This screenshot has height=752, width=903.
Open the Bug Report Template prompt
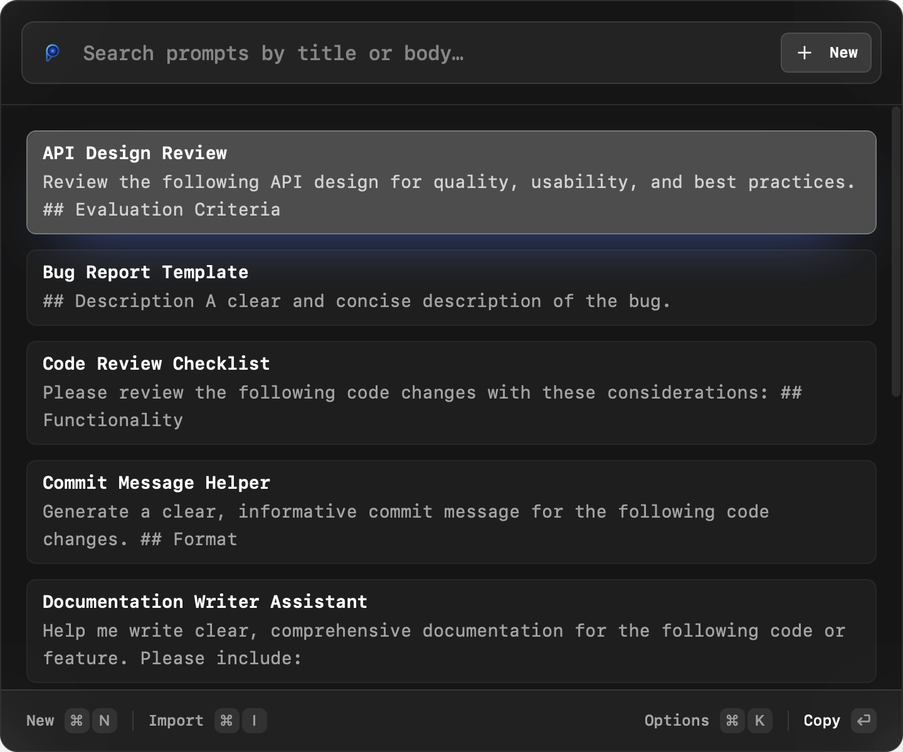pos(450,288)
